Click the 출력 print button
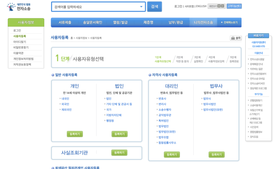278x169 pixels. (236, 38)
